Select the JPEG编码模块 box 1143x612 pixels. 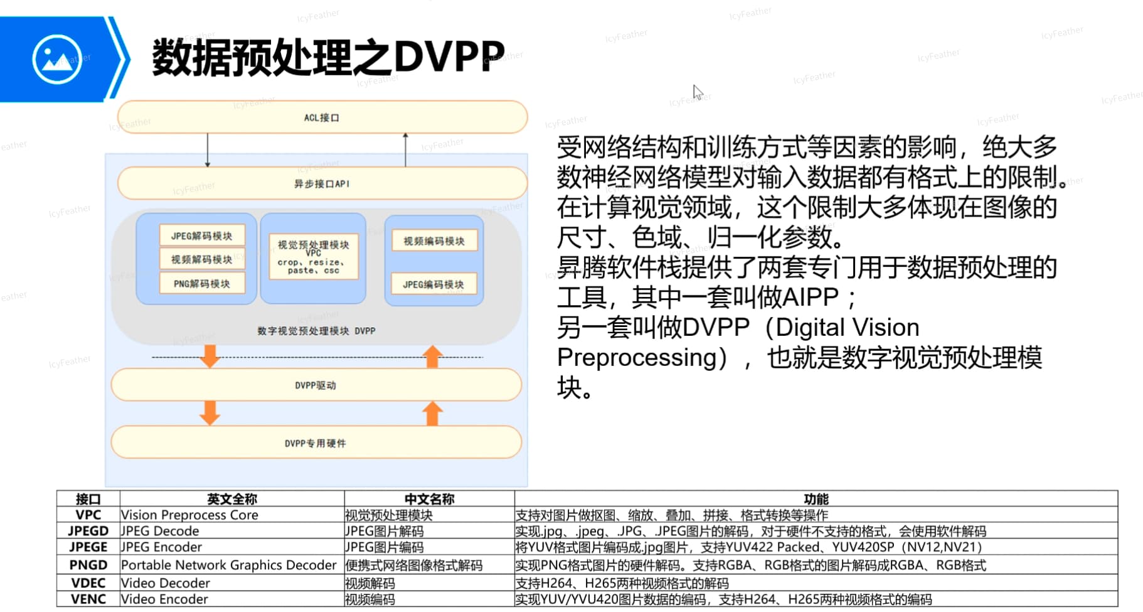tap(434, 284)
